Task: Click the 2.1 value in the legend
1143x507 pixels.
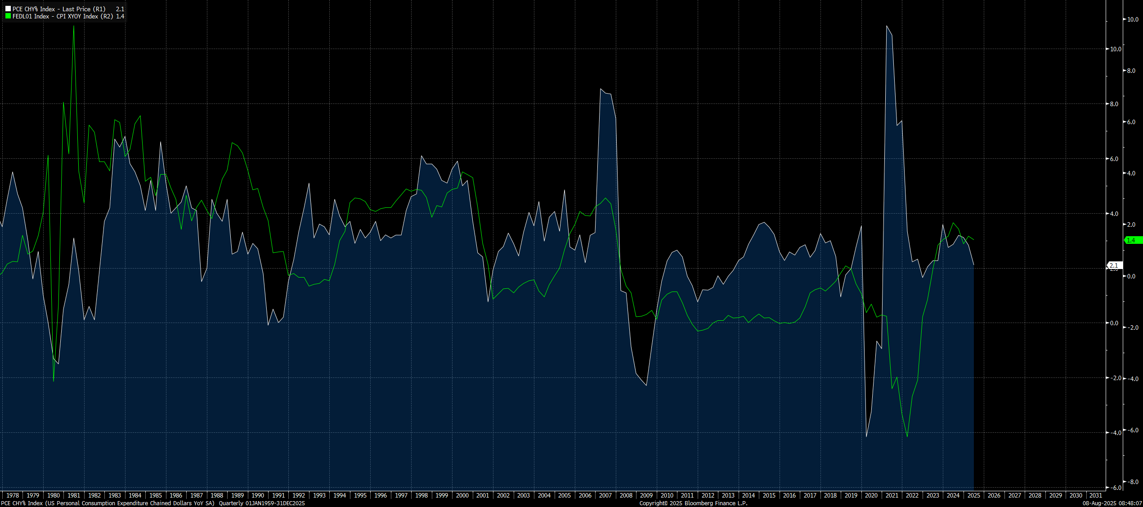Action: tap(120, 9)
